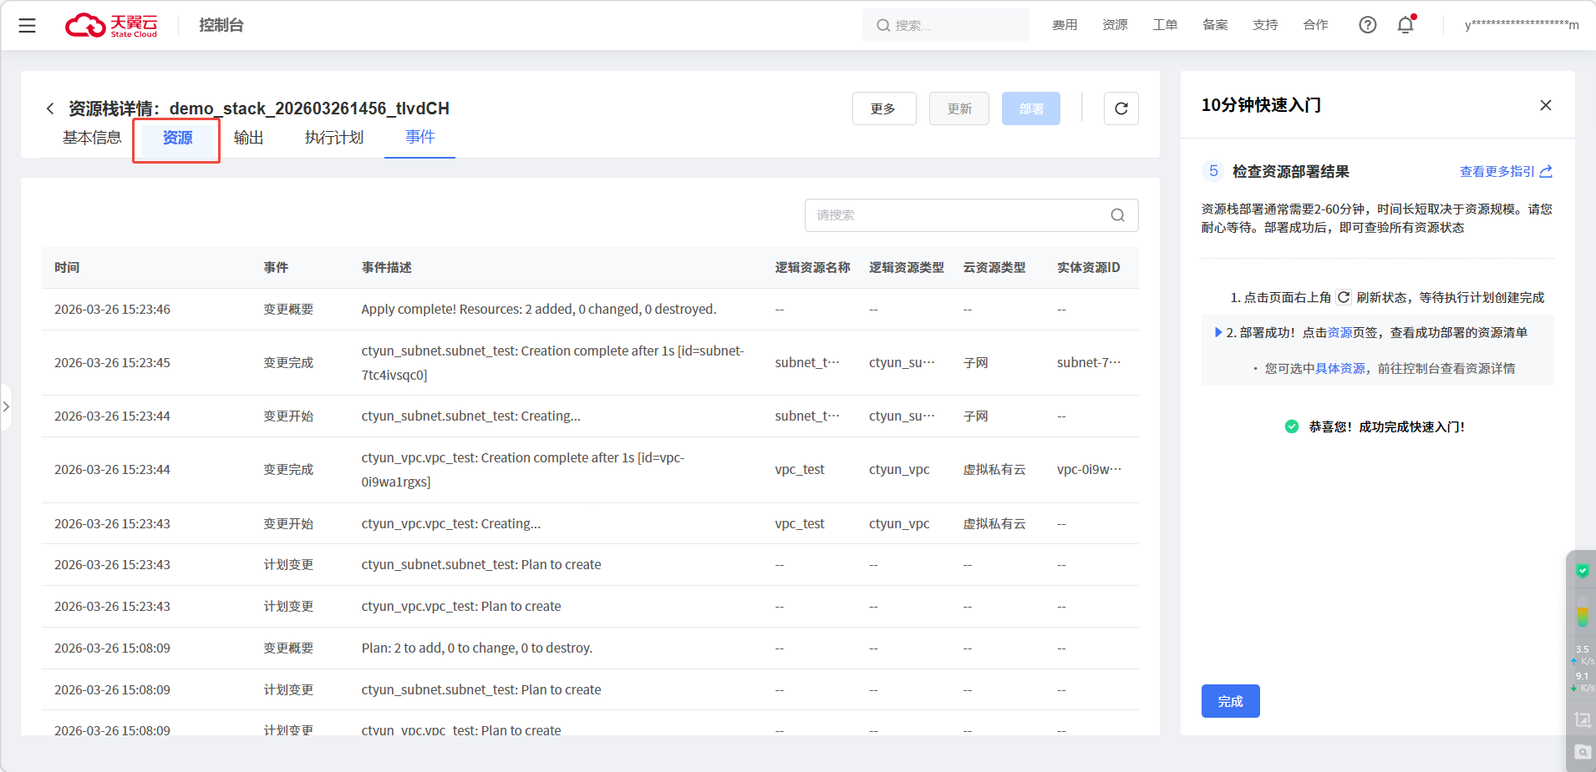The width and height of the screenshot is (1596, 772).
Task: Open the notifications bell
Action: (1405, 25)
